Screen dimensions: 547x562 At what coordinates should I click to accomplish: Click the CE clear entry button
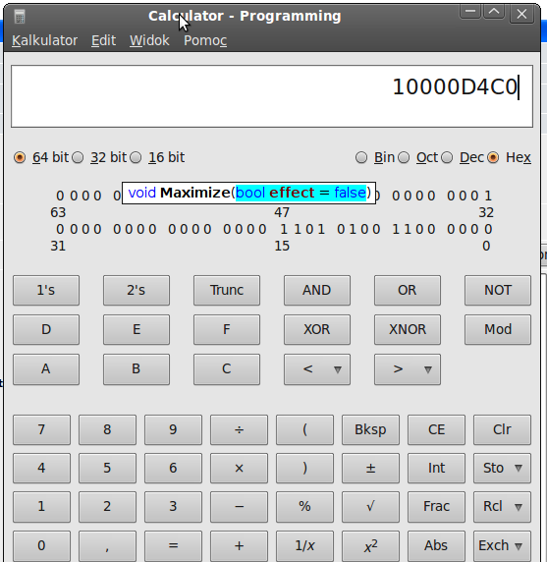coord(436,429)
